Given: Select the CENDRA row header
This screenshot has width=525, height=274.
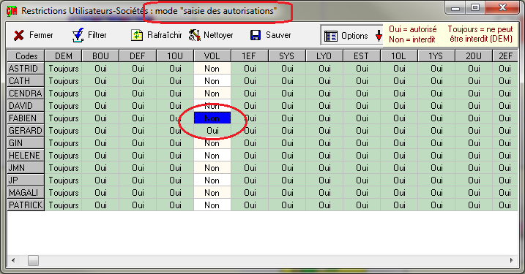Looking at the screenshot, I should pos(26,94).
